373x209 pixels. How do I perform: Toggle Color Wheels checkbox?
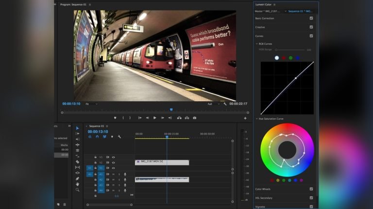pyautogui.click(x=311, y=189)
